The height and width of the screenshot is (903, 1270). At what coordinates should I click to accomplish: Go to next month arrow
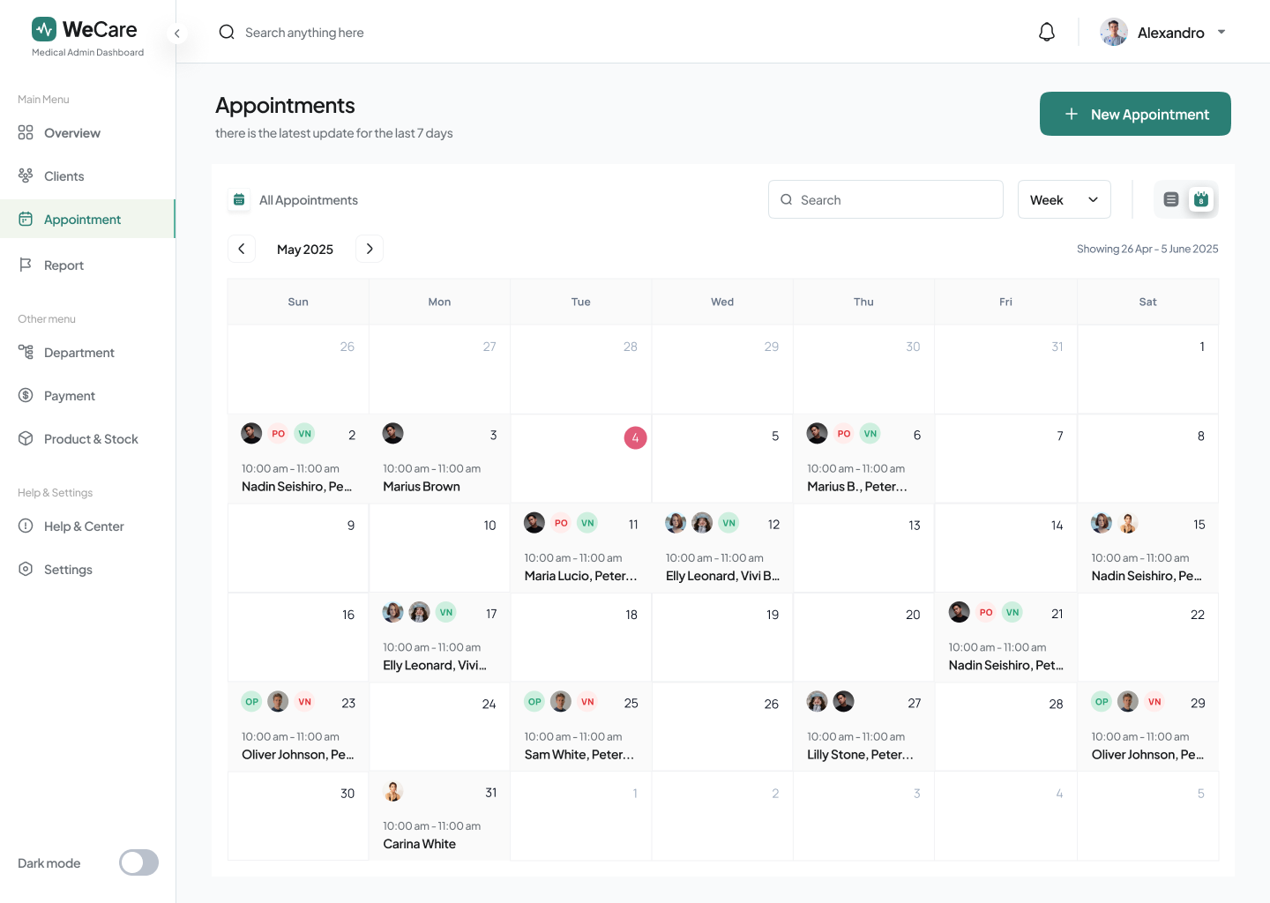[370, 249]
